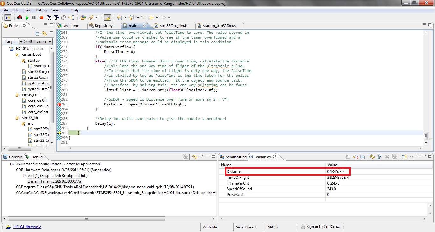Click the Step Into icon in toolbar

49,18
